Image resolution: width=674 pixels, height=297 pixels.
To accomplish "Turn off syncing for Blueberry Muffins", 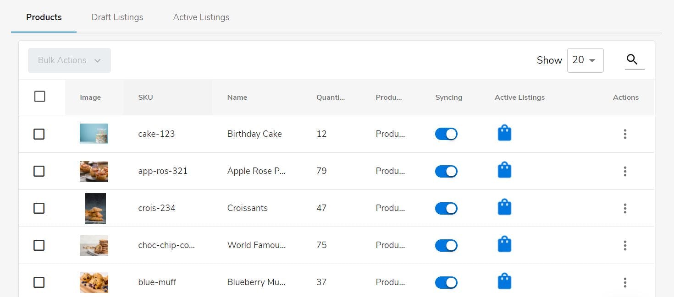I will click(x=446, y=282).
